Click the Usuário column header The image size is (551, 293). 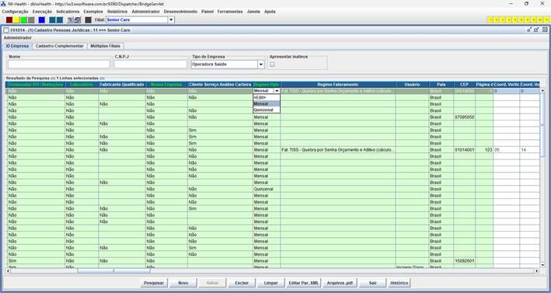[x=412, y=85]
